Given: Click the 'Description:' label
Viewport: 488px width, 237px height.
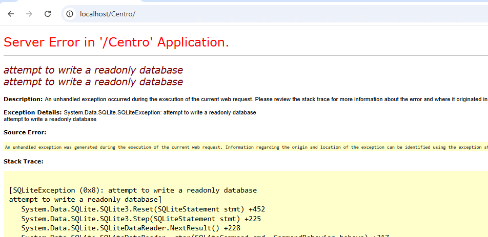Looking at the screenshot, I should point(23,99).
